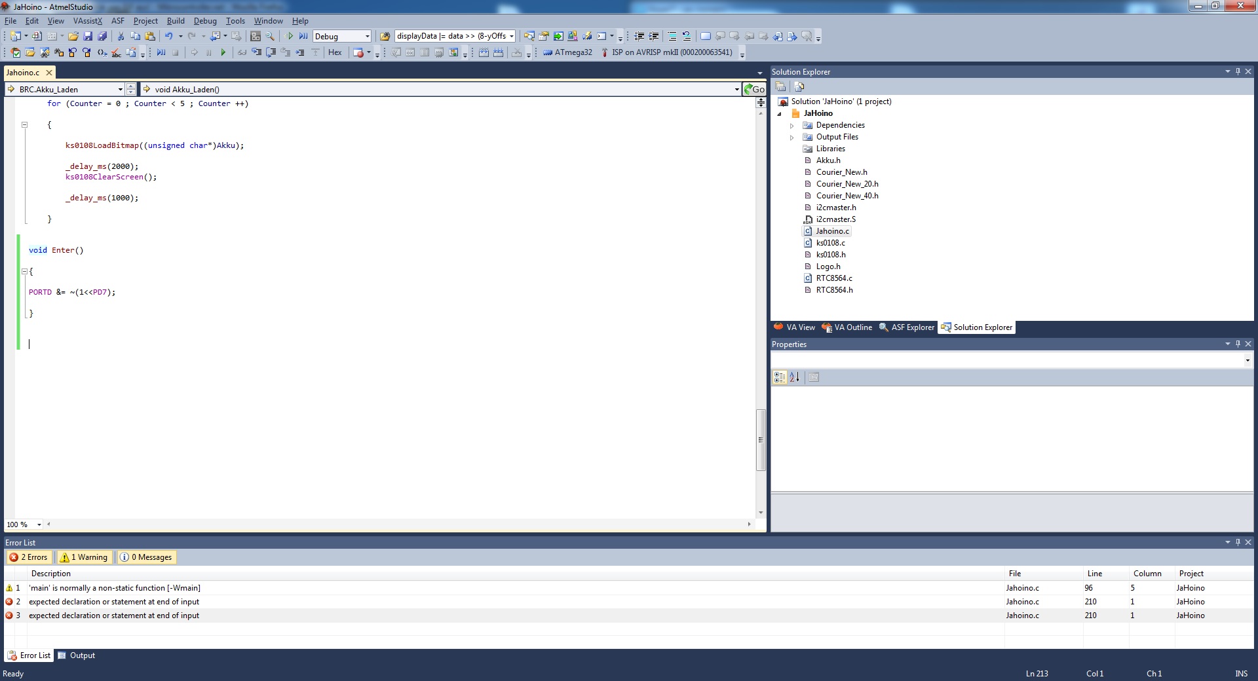Close the Jahoino.c editor tab
The height and width of the screenshot is (681, 1258).
pos(48,73)
